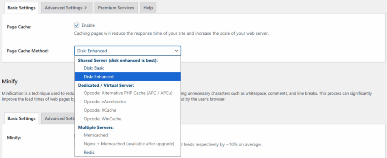The width and height of the screenshot is (387, 158).
Task: Open the Premium Services tab
Action: click(x=116, y=8)
